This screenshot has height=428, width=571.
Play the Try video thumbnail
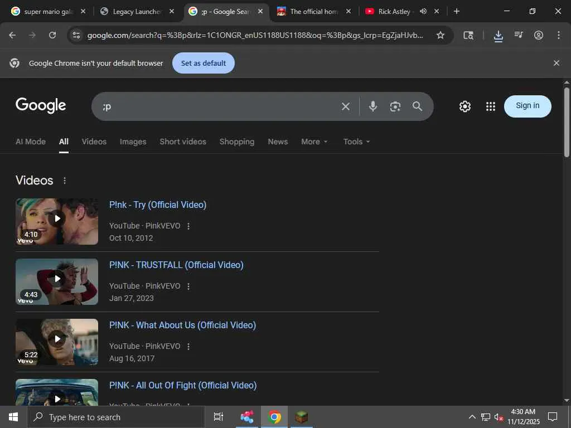tap(57, 221)
